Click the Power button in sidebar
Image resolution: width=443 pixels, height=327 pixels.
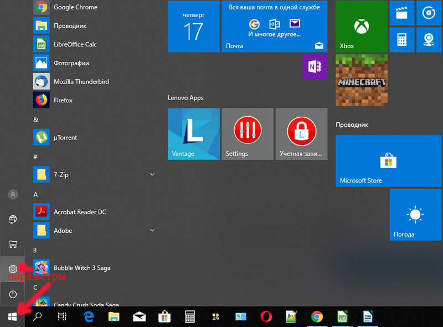click(x=13, y=294)
